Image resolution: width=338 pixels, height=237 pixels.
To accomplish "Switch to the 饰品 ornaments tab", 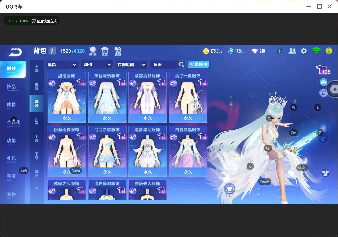I will [13, 87].
